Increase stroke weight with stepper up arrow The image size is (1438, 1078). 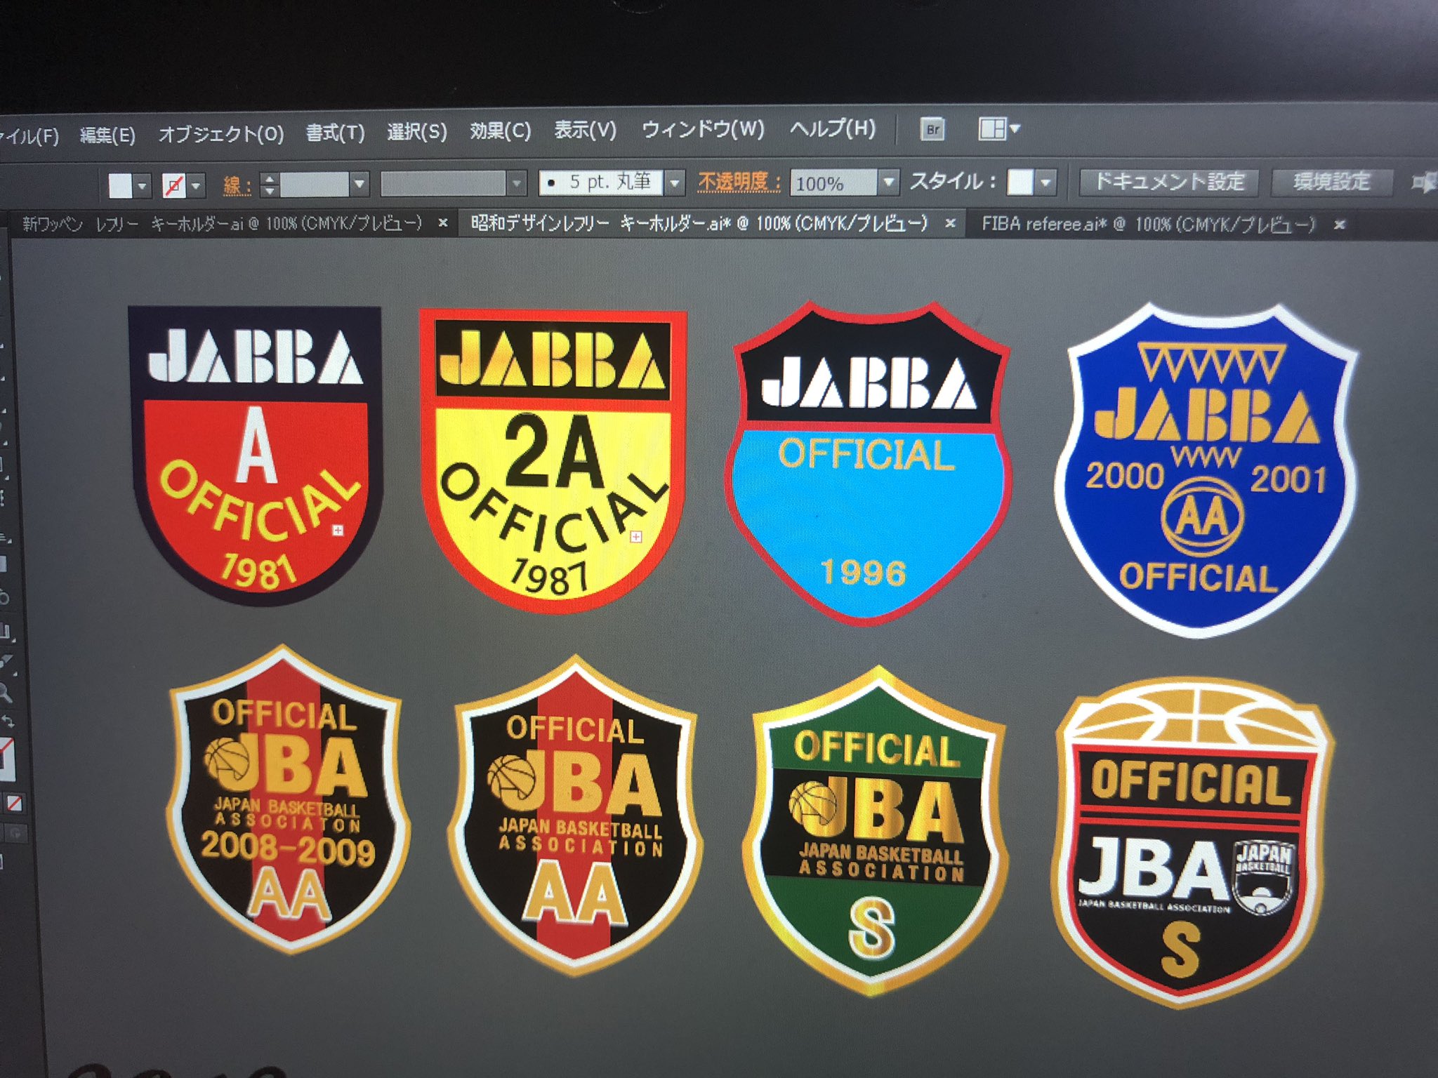[x=270, y=179]
